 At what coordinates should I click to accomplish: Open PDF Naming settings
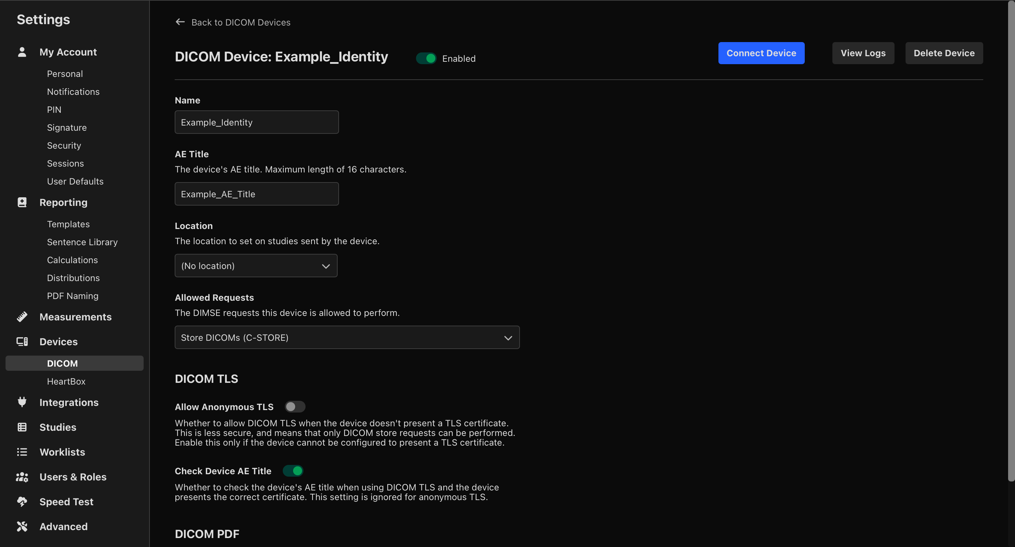click(x=72, y=296)
